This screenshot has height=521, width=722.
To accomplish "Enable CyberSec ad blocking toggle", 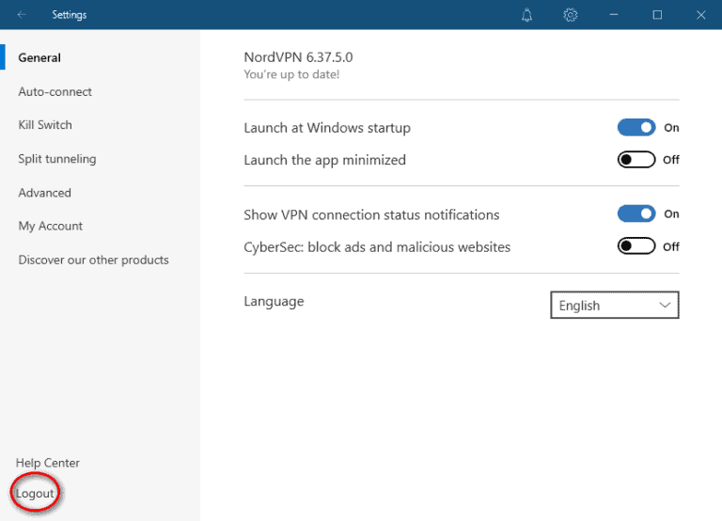I will pos(636,246).
